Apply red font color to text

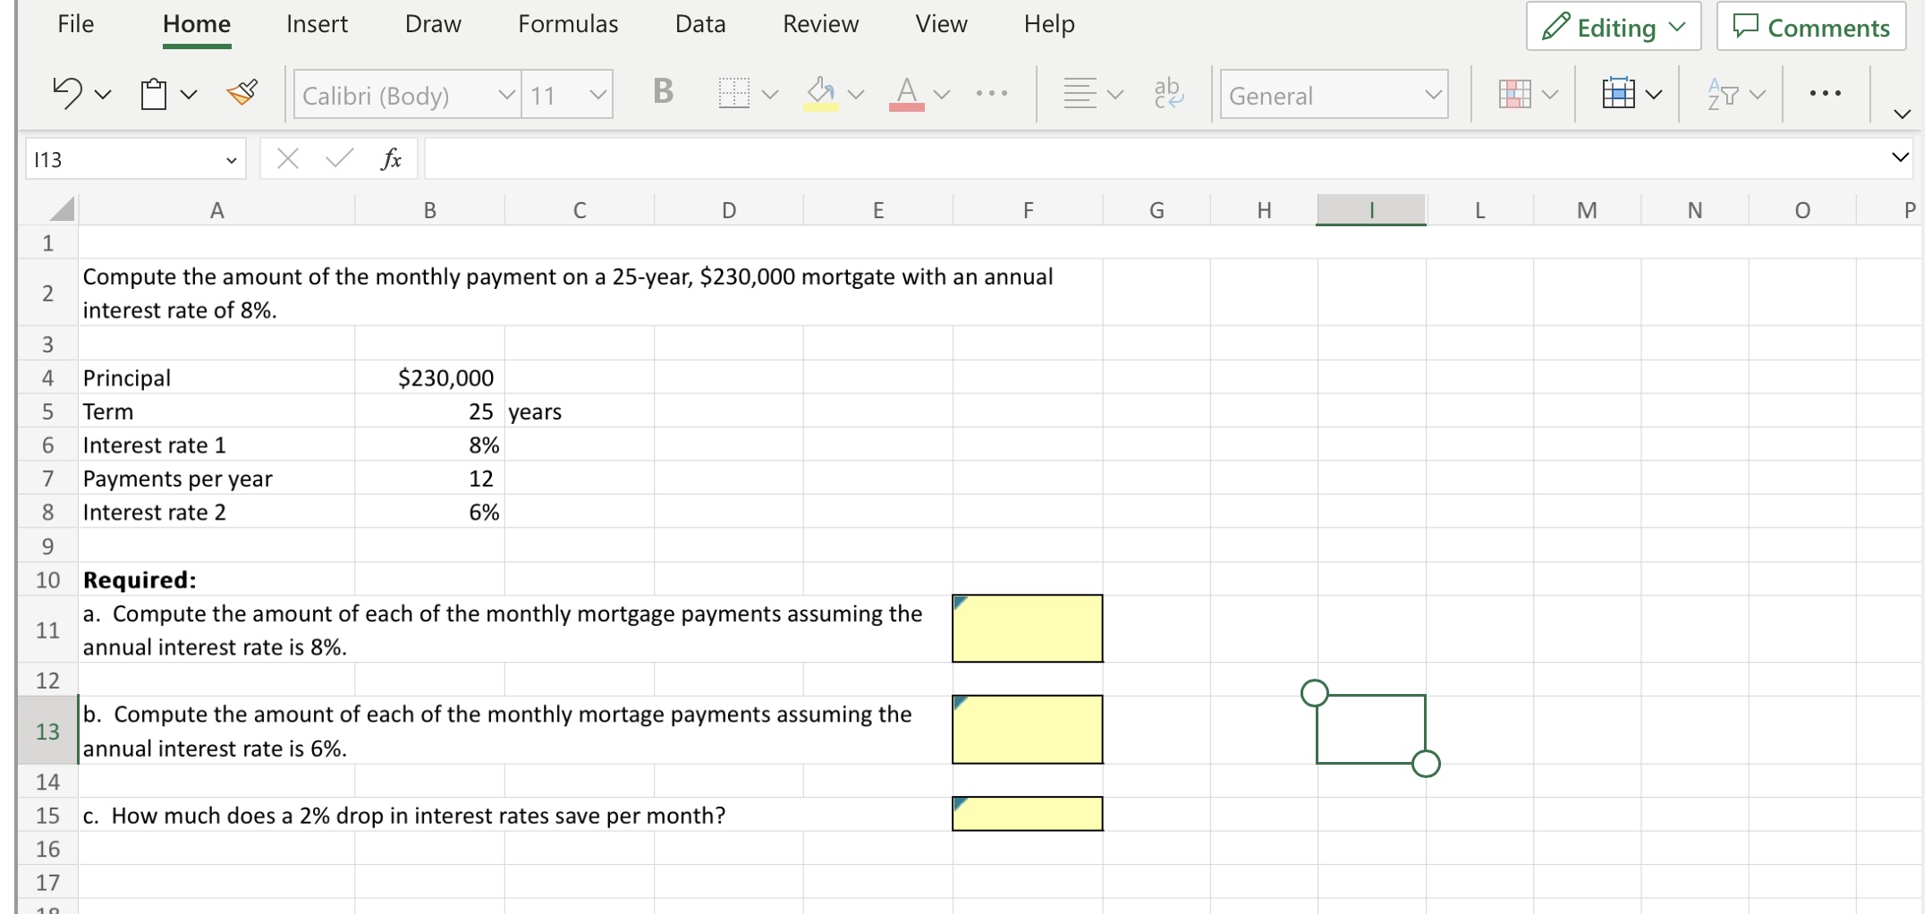click(x=906, y=92)
